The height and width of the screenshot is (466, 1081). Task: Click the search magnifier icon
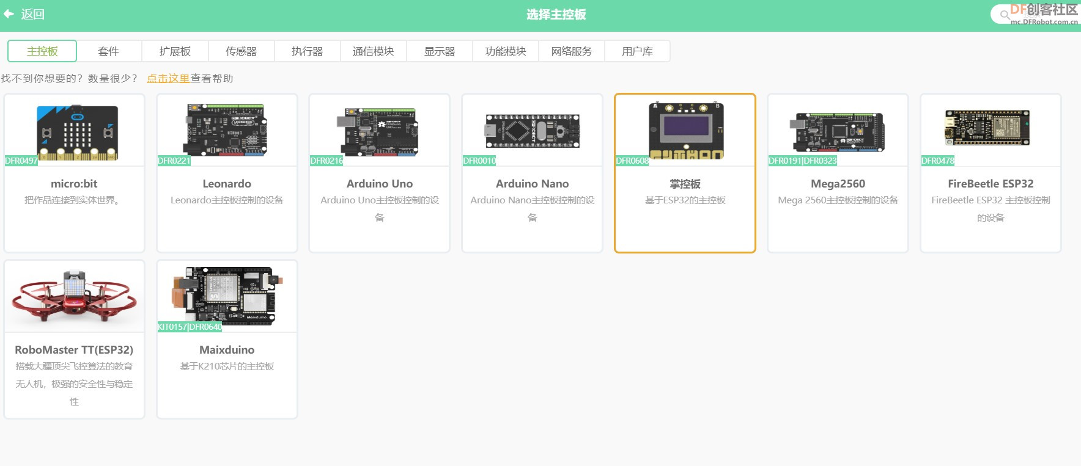1005,15
